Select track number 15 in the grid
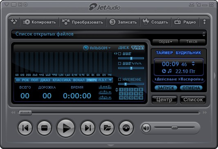Screen dimensions: 218x149 (141, 98)
